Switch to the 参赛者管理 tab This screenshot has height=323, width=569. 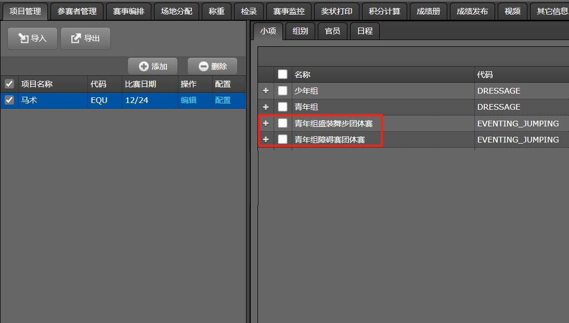click(x=77, y=11)
